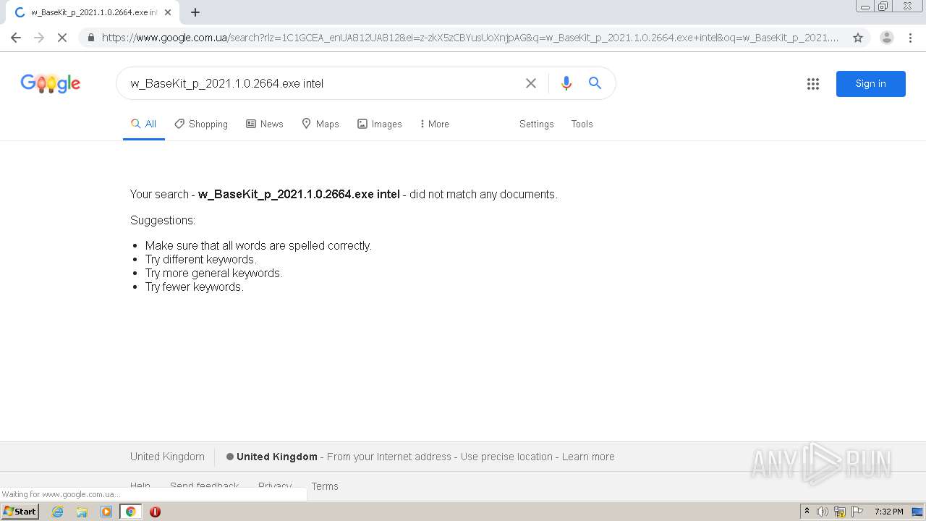Switch to Maps results tab
The image size is (926, 521).
point(320,124)
